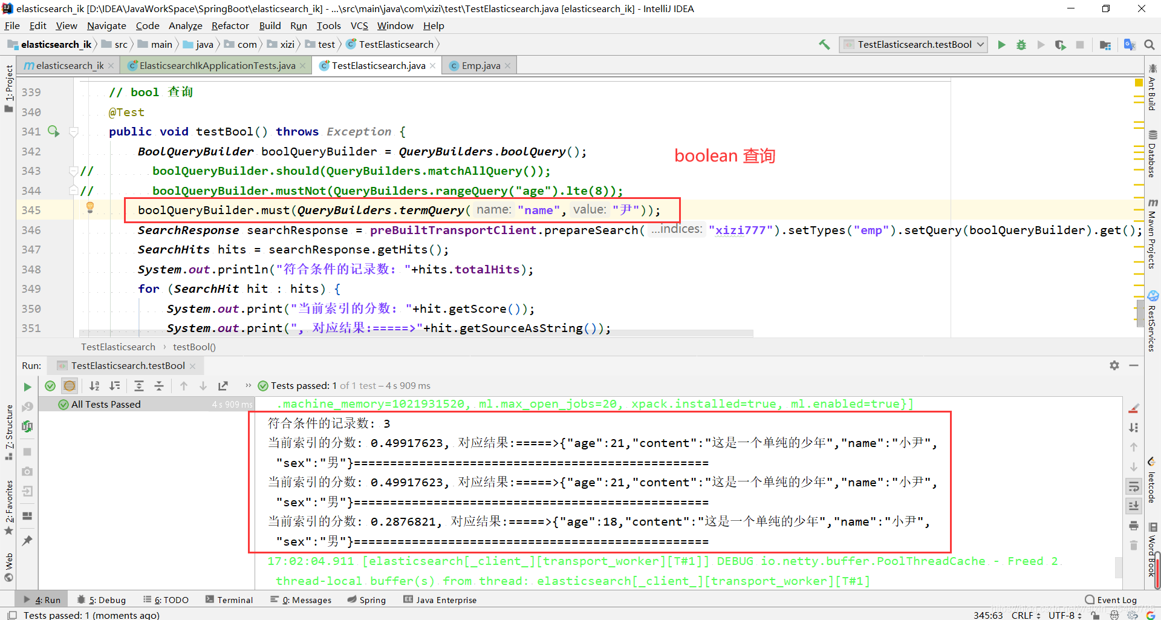Open the VCS menu
This screenshot has height=620, width=1161.
point(359,25)
